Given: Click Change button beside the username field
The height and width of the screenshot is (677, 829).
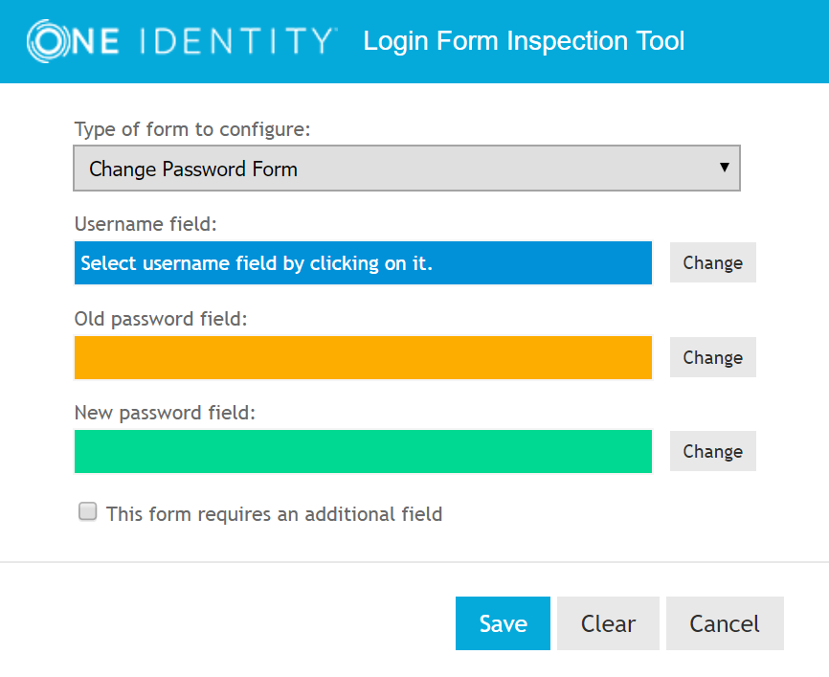Looking at the screenshot, I should tap(712, 263).
